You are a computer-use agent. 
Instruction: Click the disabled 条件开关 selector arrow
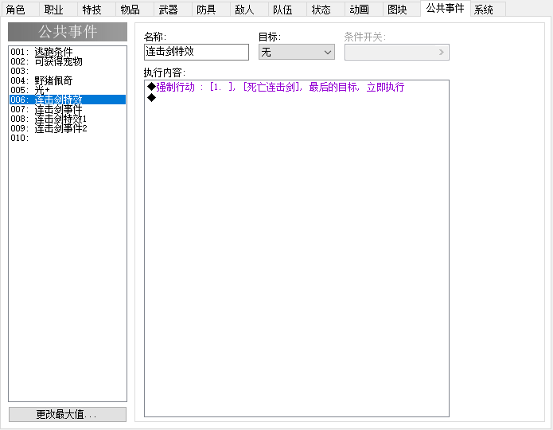point(441,53)
